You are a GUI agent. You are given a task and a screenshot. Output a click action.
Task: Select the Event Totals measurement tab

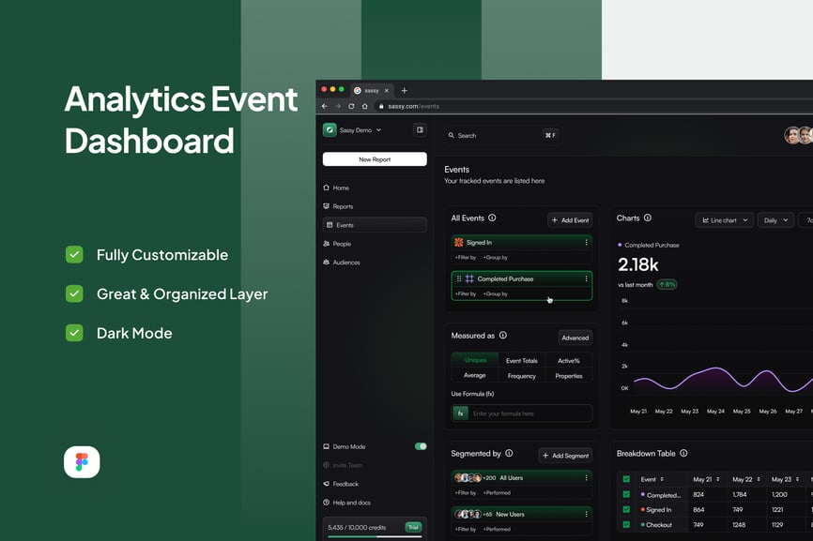tap(522, 360)
